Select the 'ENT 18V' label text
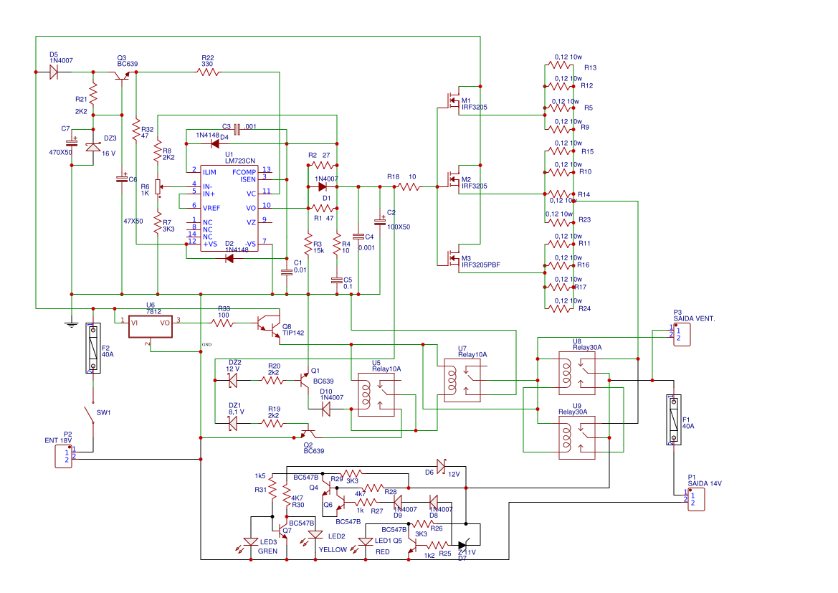This screenshot has height=593, width=838. point(58,441)
